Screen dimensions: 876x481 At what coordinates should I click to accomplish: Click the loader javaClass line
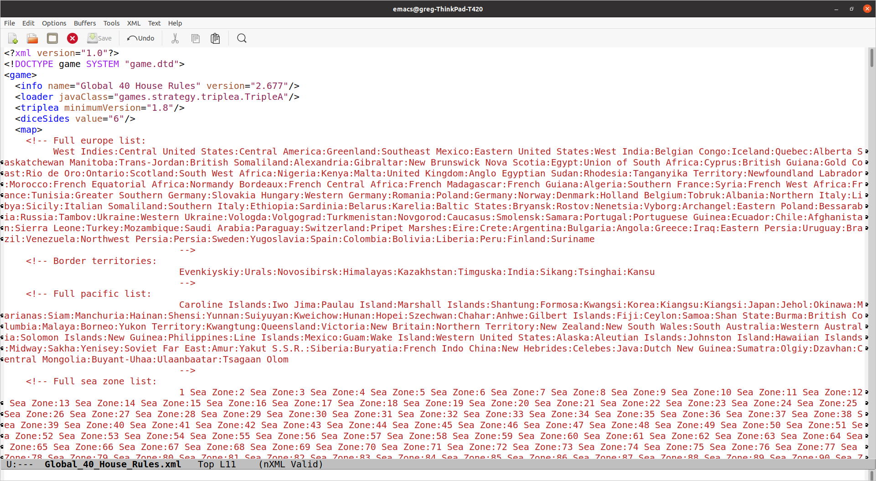pyautogui.click(x=157, y=97)
